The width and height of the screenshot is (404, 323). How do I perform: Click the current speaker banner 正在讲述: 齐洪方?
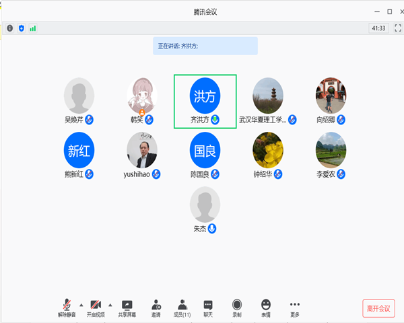point(205,46)
